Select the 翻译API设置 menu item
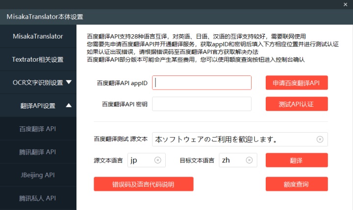 38,106
